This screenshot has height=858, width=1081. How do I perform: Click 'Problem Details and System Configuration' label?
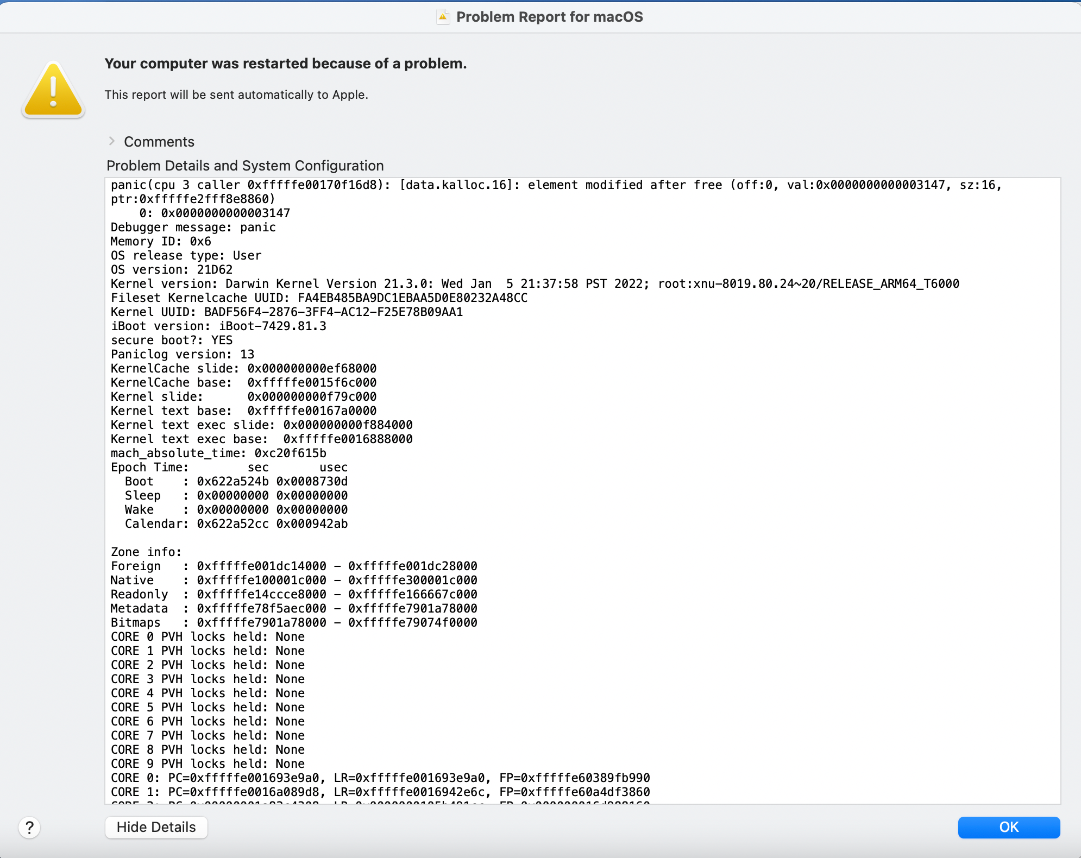pos(245,166)
